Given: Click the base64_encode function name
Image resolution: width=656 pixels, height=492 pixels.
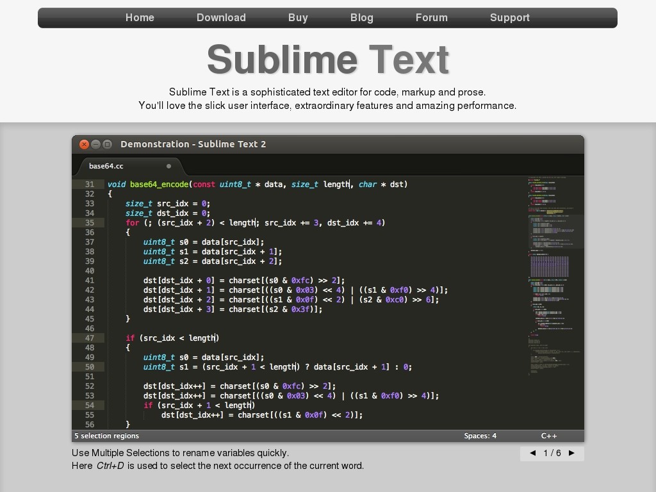Looking at the screenshot, I should point(159,184).
